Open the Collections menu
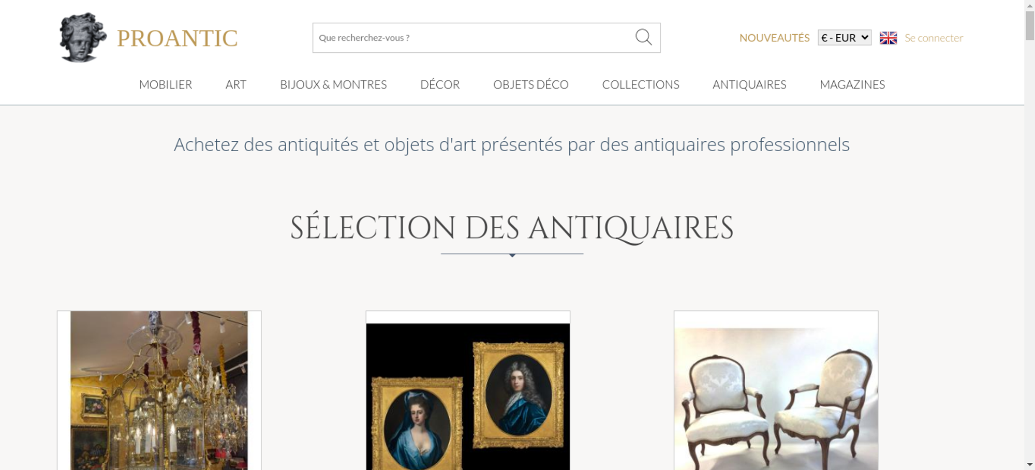 tap(641, 84)
